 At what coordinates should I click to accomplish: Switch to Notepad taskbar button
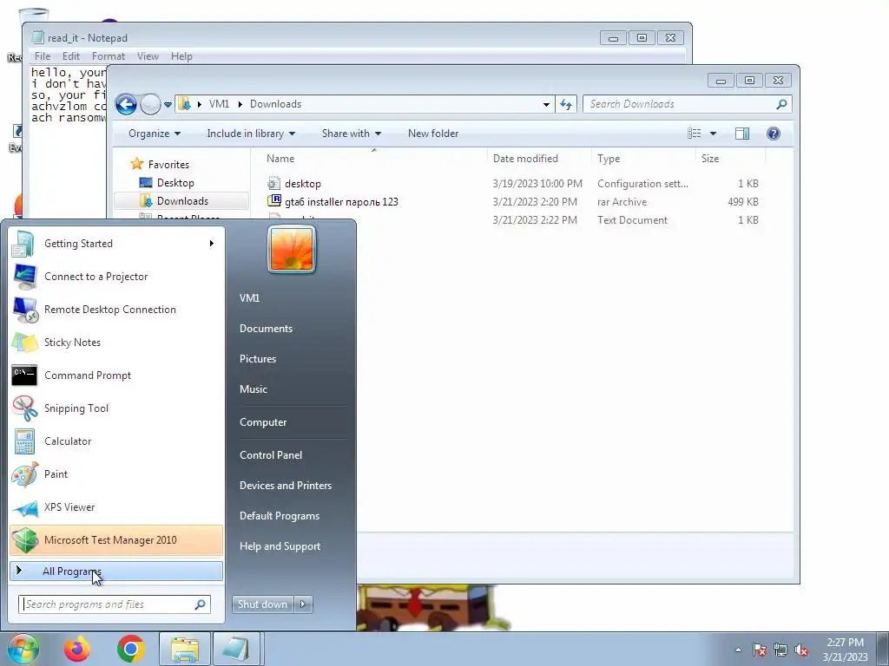click(236, 649)
